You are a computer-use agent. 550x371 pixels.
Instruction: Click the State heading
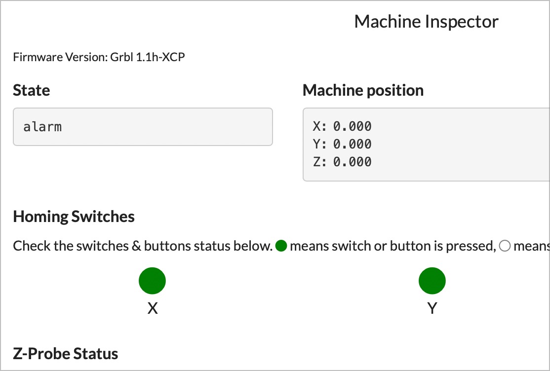[x=31, y=90]
